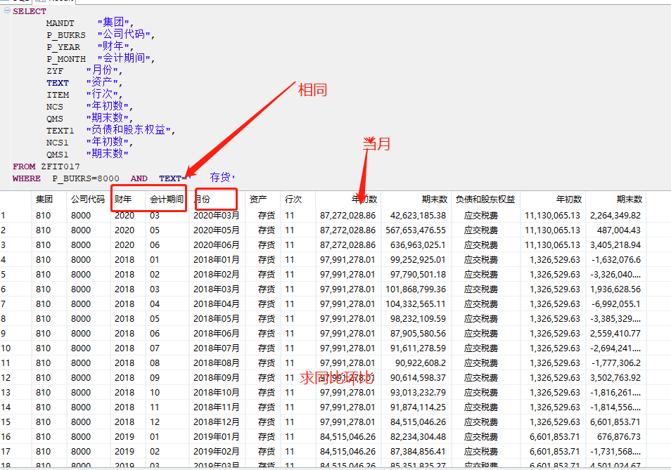Click the 会计期间 column header
Screen dimensions: 671x470
[167, 200]
